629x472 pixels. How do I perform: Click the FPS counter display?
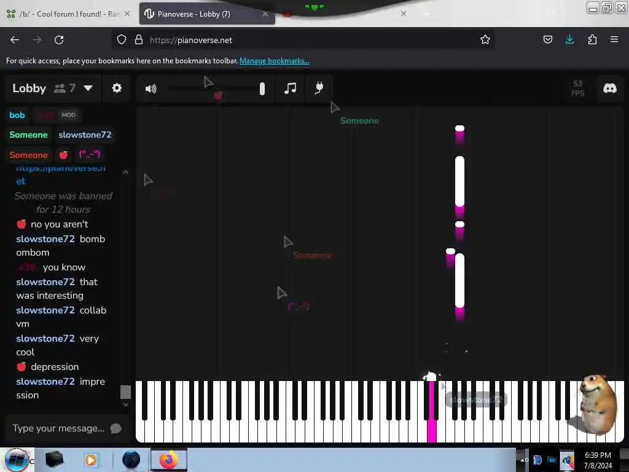577,88
